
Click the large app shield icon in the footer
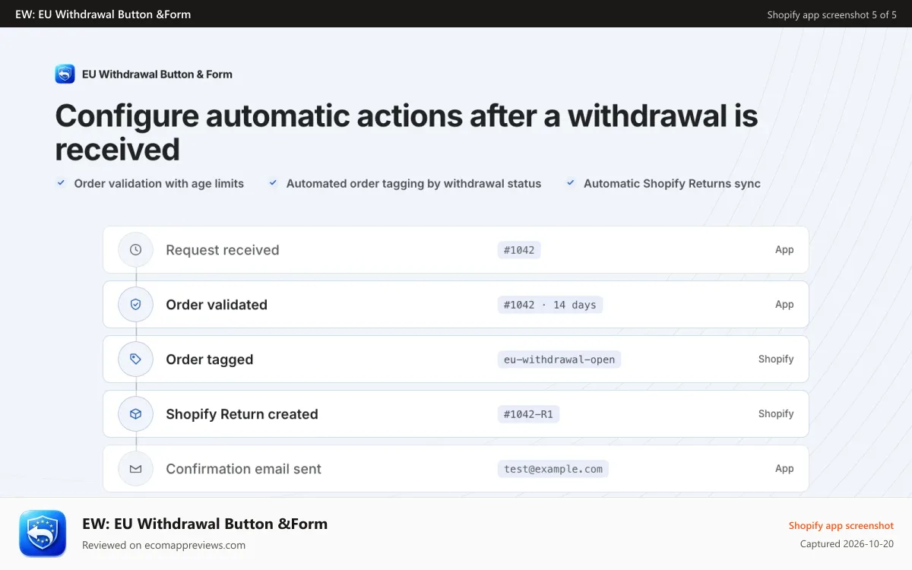point(43,534)
